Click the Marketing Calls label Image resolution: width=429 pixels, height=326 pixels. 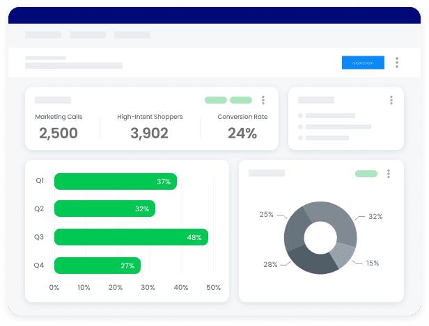pos(58,117)
